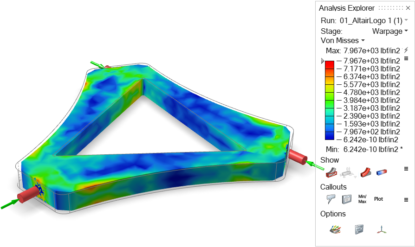Click the Plot button in Callouts
The image size is (415, 247).
click(378, 199)
